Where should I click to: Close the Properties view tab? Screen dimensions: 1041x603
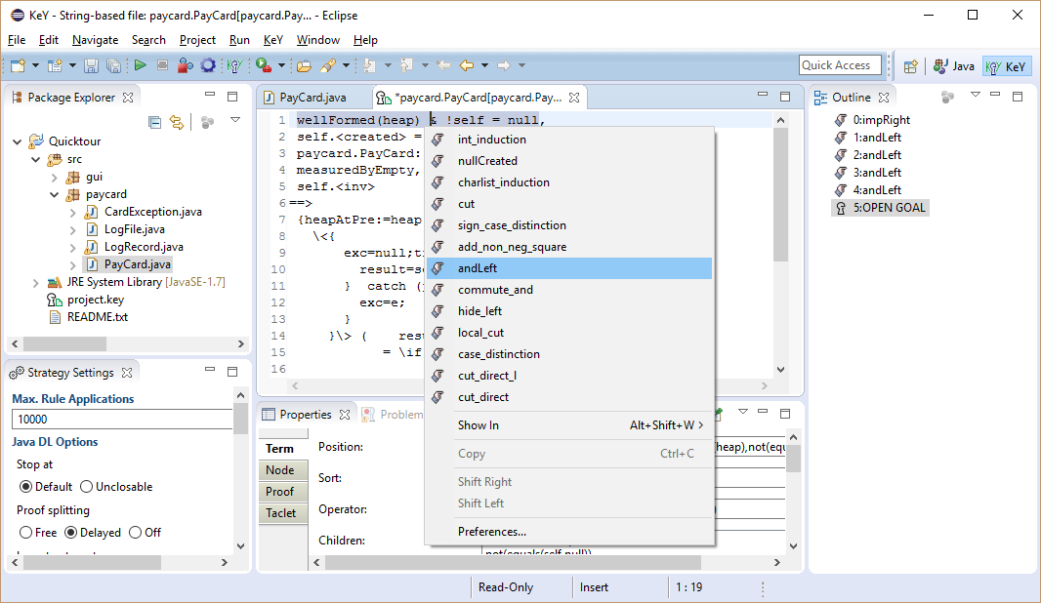pos(345,415)
